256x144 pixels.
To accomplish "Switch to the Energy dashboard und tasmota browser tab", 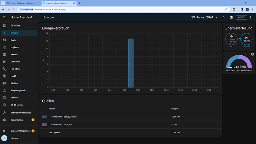I will [23, 3].
